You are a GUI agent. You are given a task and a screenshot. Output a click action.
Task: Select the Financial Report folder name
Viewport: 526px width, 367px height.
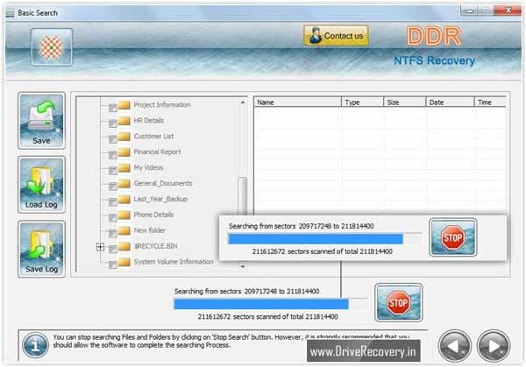pos(157,152)
